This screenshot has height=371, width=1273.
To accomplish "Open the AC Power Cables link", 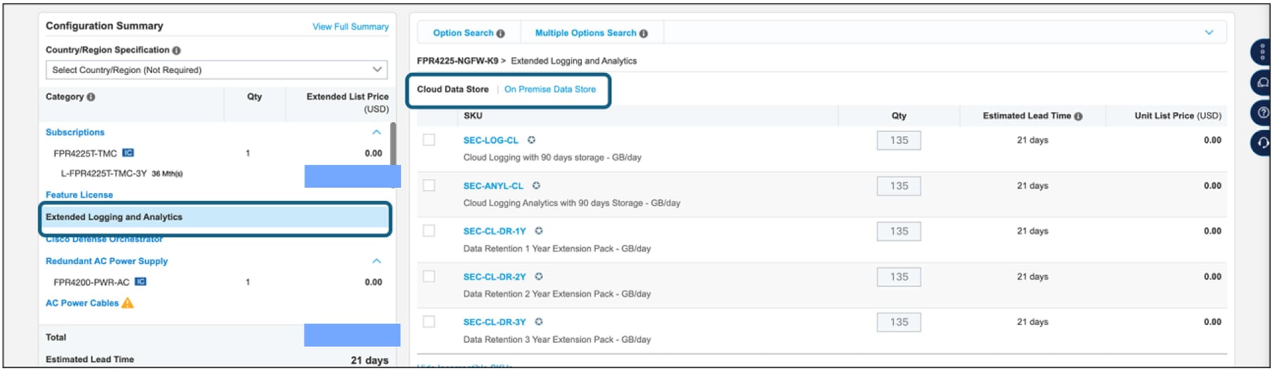I will coord(82,303).
